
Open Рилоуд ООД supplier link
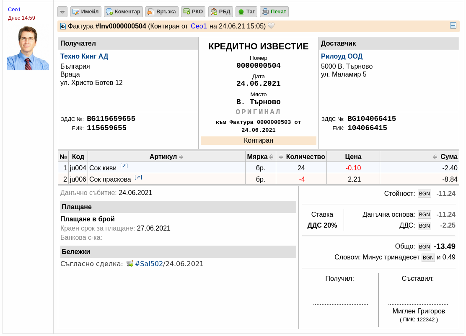(x=342, y=56)
